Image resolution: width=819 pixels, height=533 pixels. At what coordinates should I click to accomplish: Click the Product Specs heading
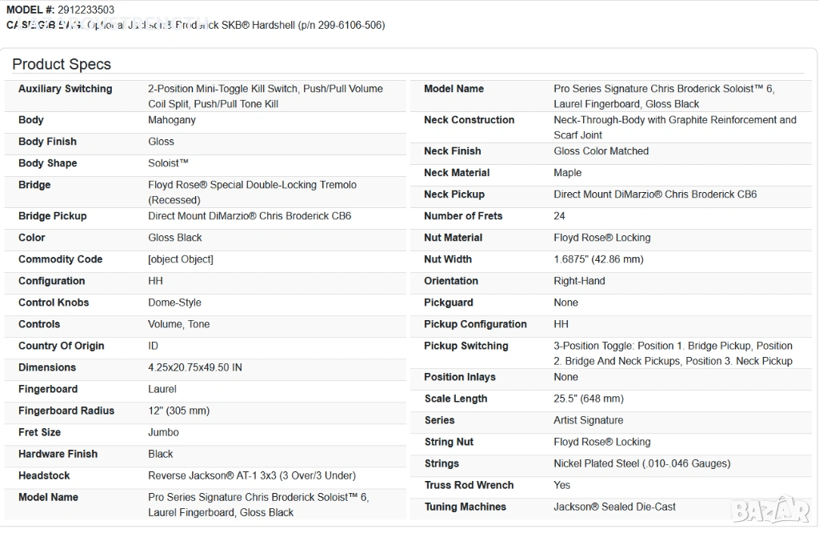tap(62, 65)
